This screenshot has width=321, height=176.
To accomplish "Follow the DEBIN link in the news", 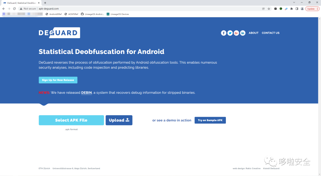I will pos(86,93).
